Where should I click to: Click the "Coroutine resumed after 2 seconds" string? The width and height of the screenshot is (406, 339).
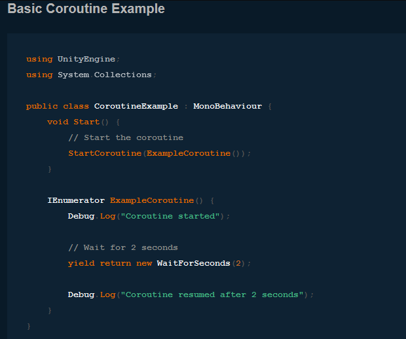[x=212, y=294]
